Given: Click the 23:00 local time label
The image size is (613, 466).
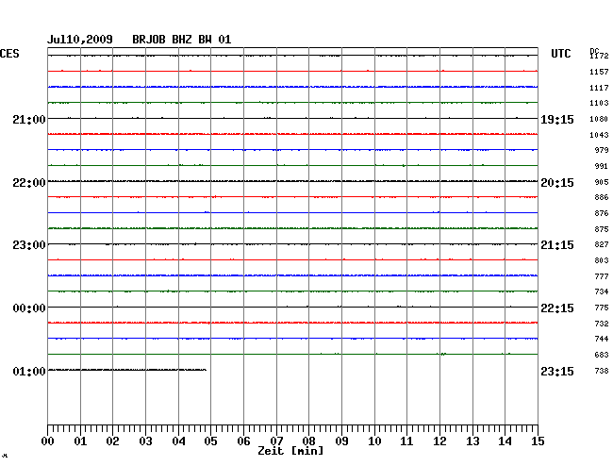Looking at the screenshot, I should (x=29, y=245).
